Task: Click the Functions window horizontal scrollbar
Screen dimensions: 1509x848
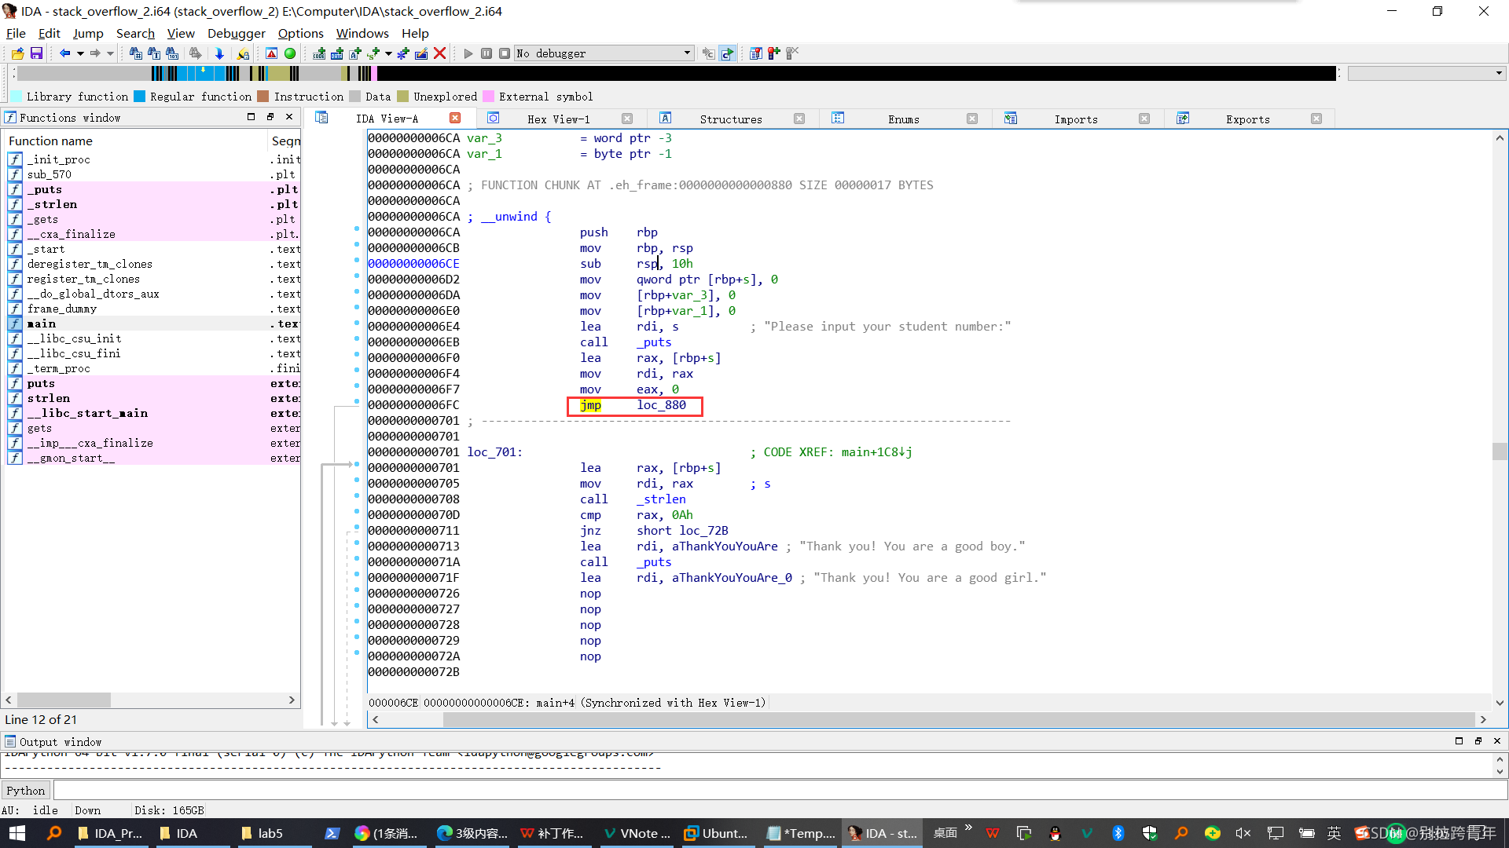Action: [x=149, y=700]
